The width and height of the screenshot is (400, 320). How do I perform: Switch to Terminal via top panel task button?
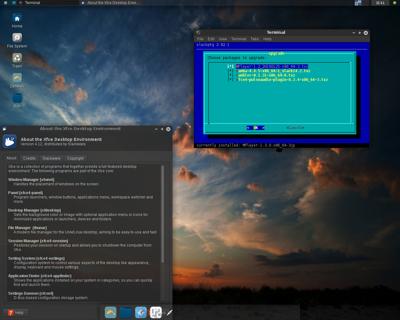[x=48, y=3]
